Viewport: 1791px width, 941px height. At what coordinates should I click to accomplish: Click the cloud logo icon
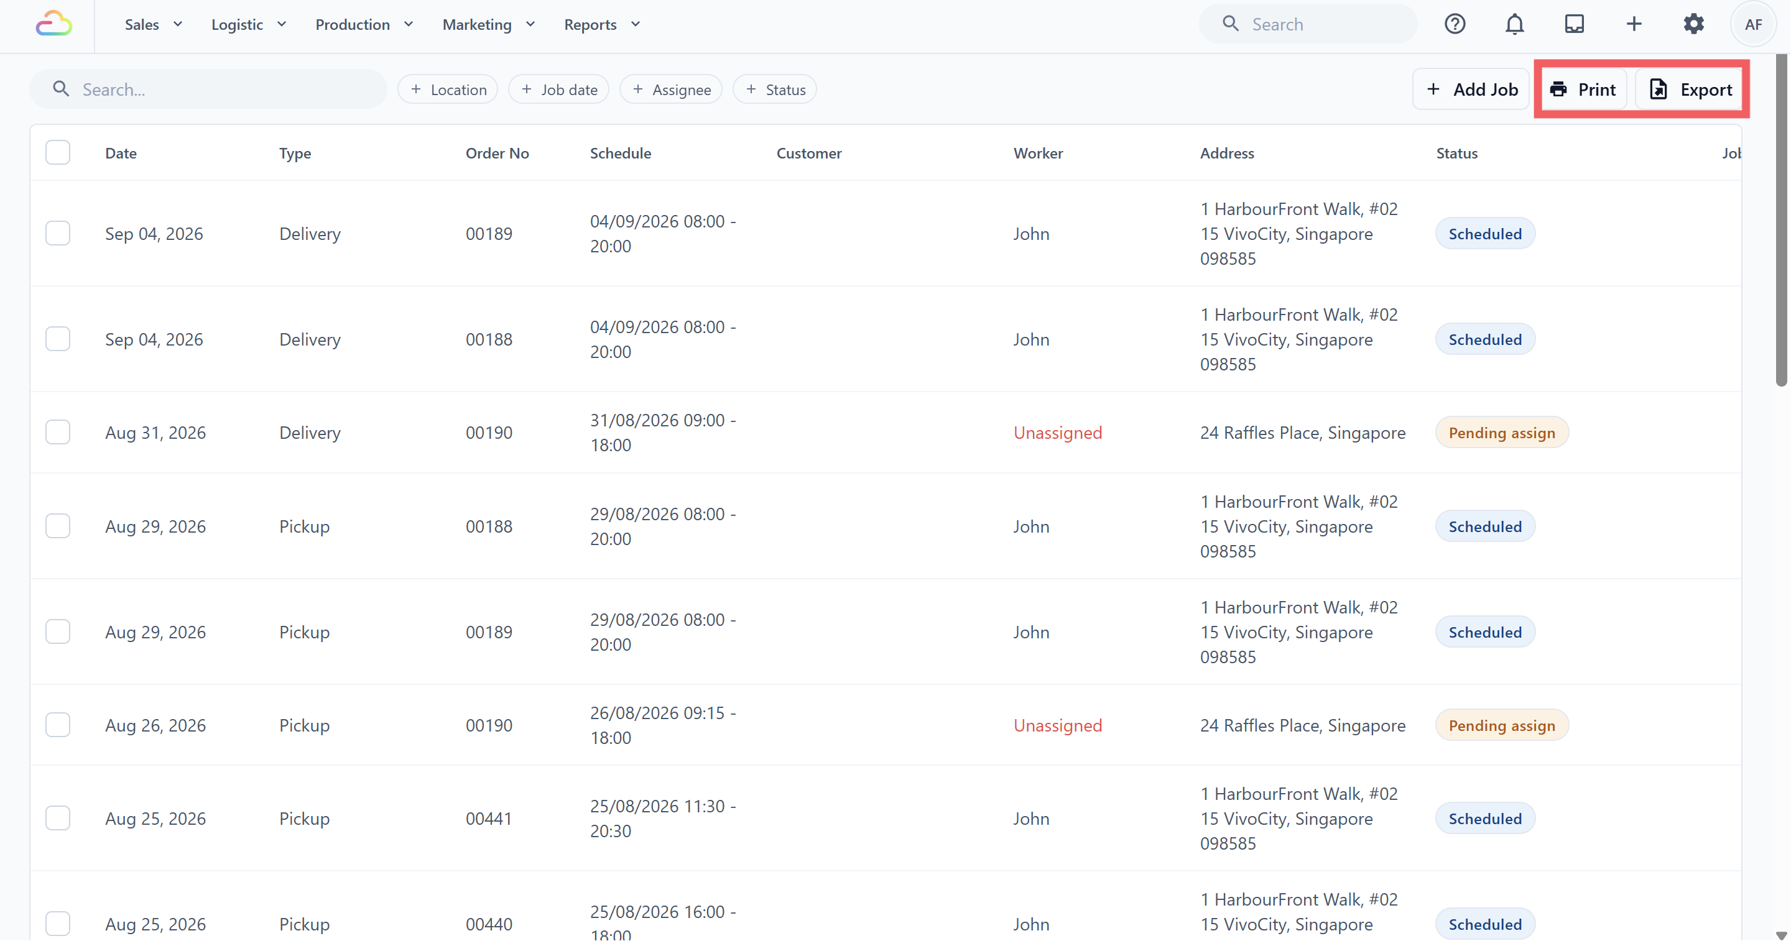click(54, 24)
